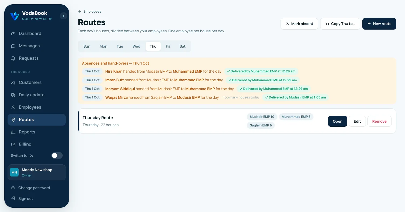Click the Delivered by Mudasir EMP badge

296,97
